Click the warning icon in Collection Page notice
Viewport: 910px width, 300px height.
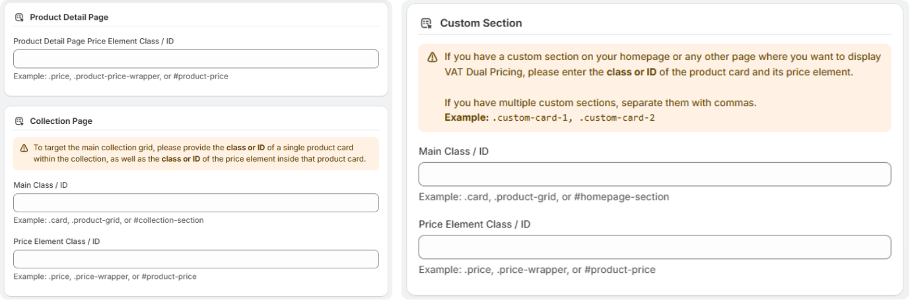pos(22,147)
